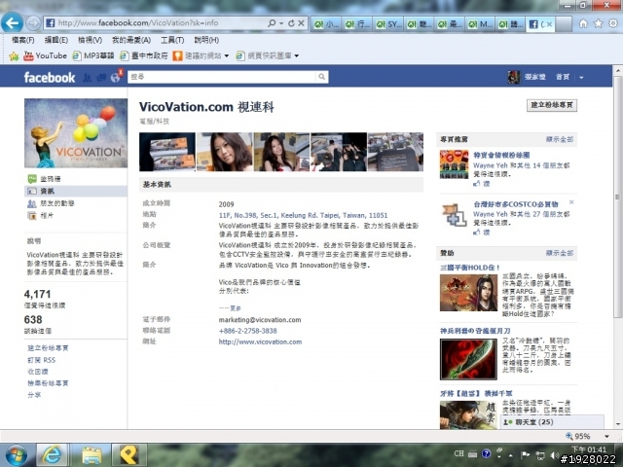Click the user profile picture in Facebook header
Viewport: 623px width, 467px height.
point(514,77)
